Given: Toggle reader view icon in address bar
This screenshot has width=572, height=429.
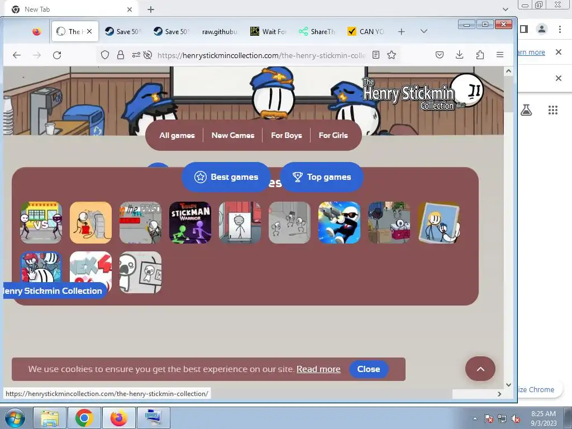Looking at the screenshot, I should (376, 55).
